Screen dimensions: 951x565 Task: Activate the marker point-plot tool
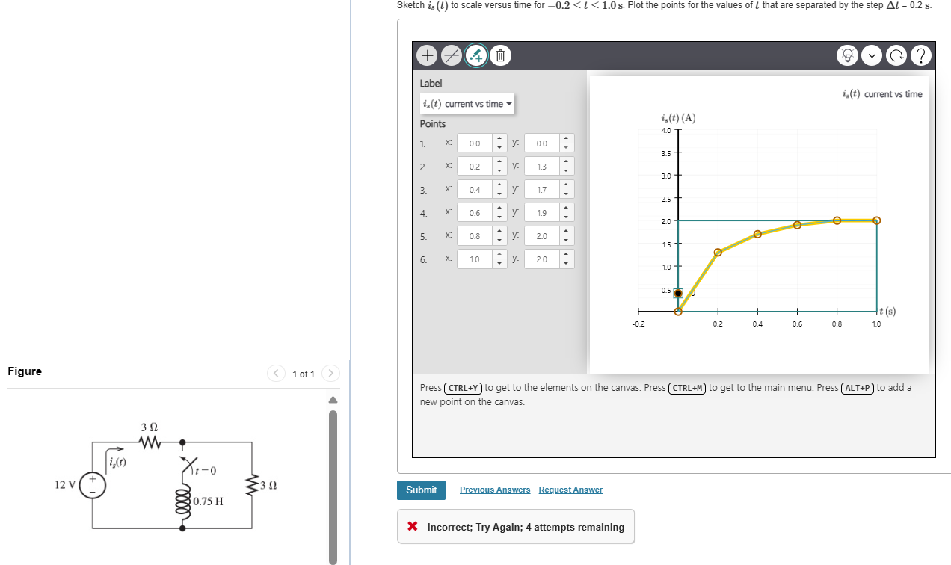click(x=476, y=55)
